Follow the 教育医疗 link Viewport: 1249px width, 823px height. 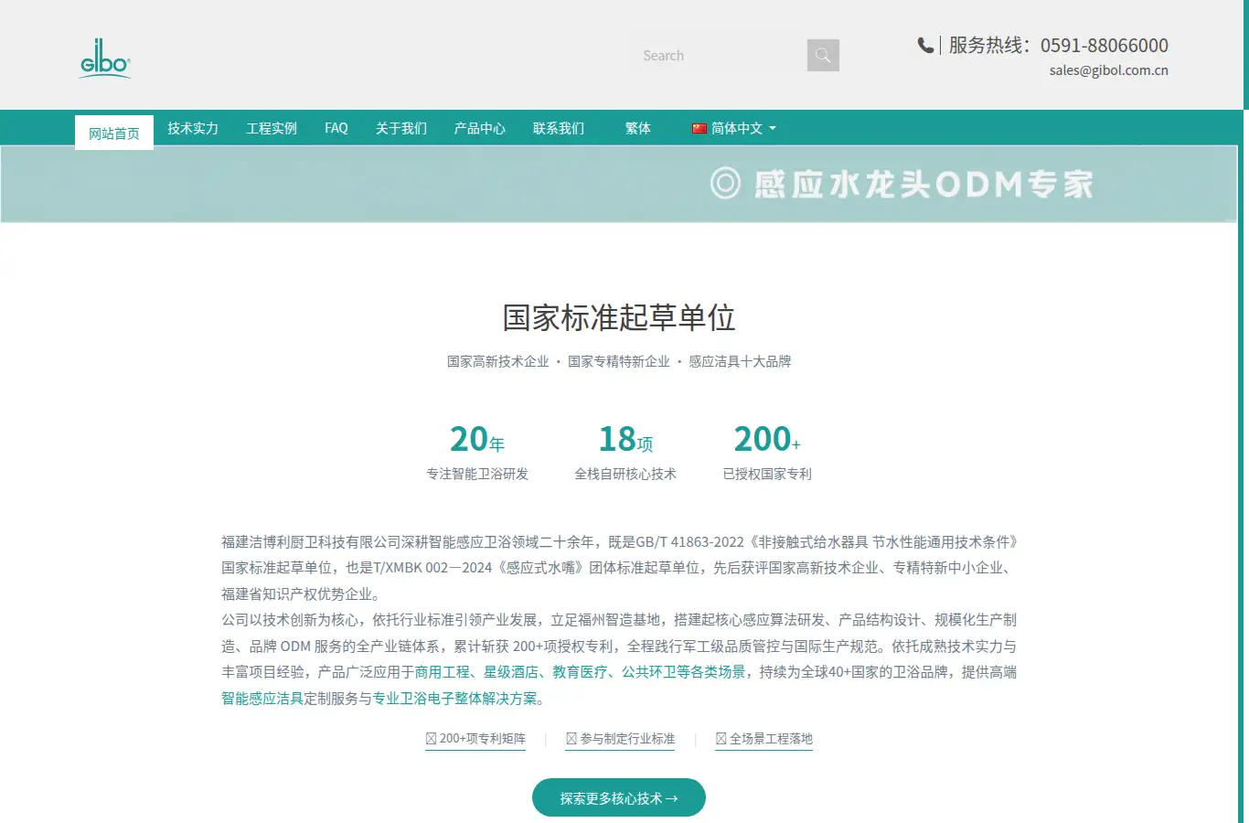coord(580,672)
